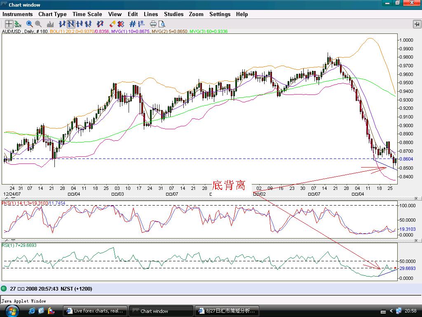Click the diagonal lines tool after parallel lines
The image size is (422, 317).
point(88,24)
